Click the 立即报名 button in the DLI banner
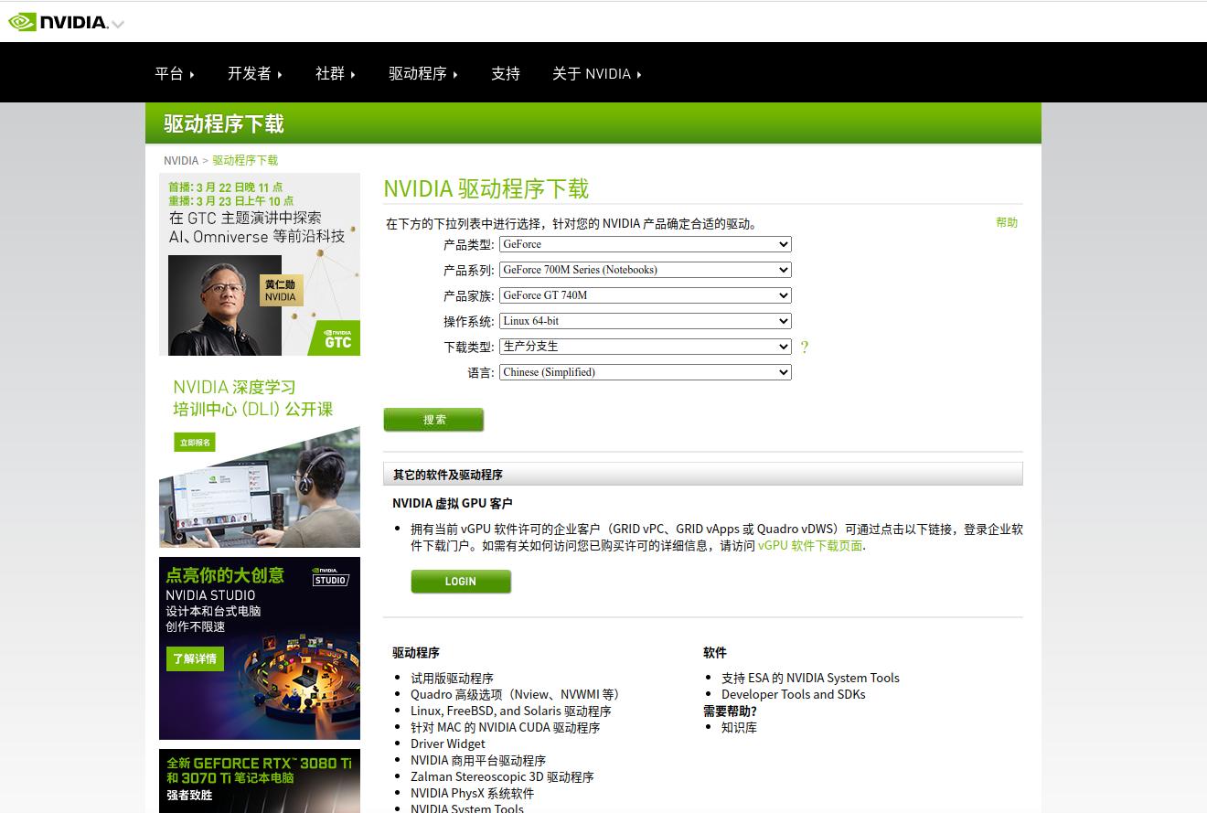This screenshot has height=813, width=1207. (x=194, y=441)
